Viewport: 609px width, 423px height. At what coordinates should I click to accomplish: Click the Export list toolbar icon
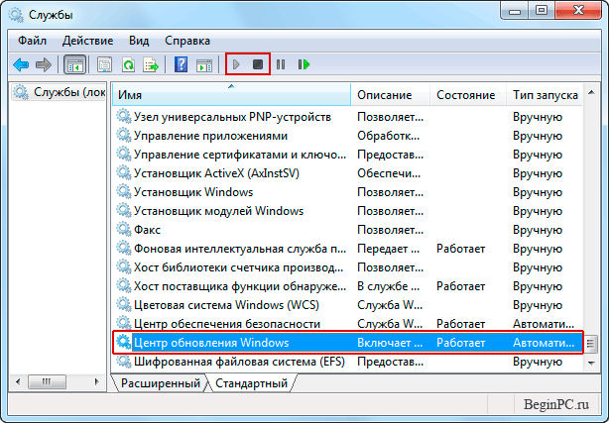pyautogui.click(x=151, y=64)
